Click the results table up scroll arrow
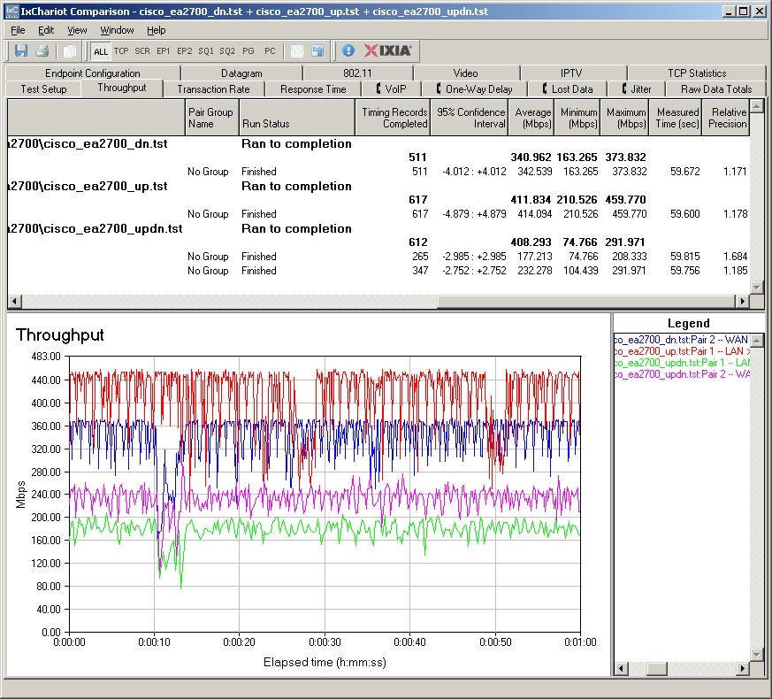The image size is (772, 699). click(757, 105)
